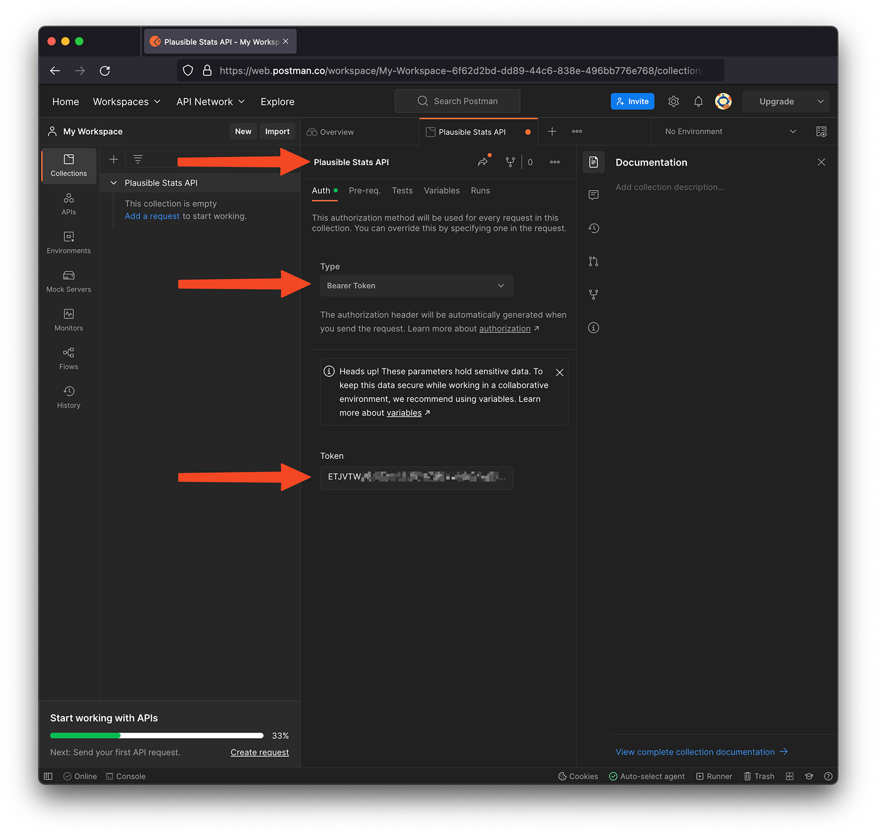The height and width of the screenshot is (836, 877).
Task: Switch to the Overview tab
Action: 331,132
